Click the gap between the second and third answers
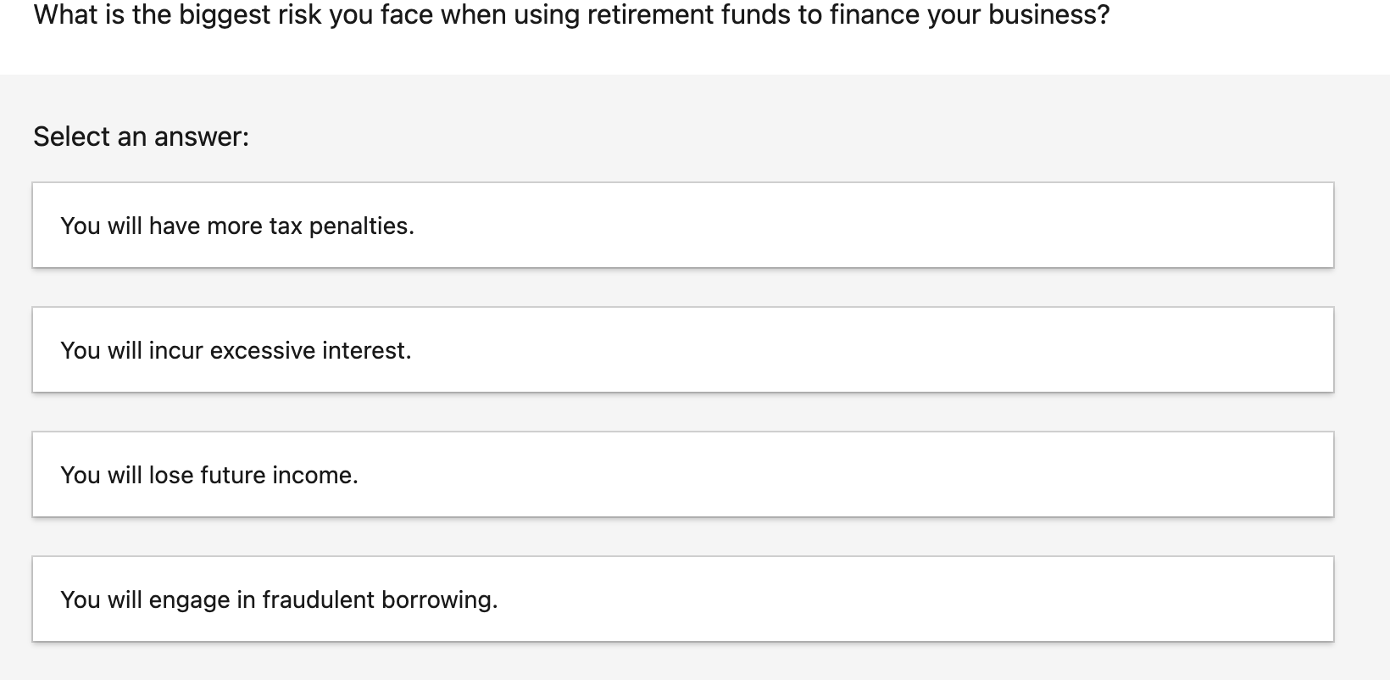 pos(678,411)
